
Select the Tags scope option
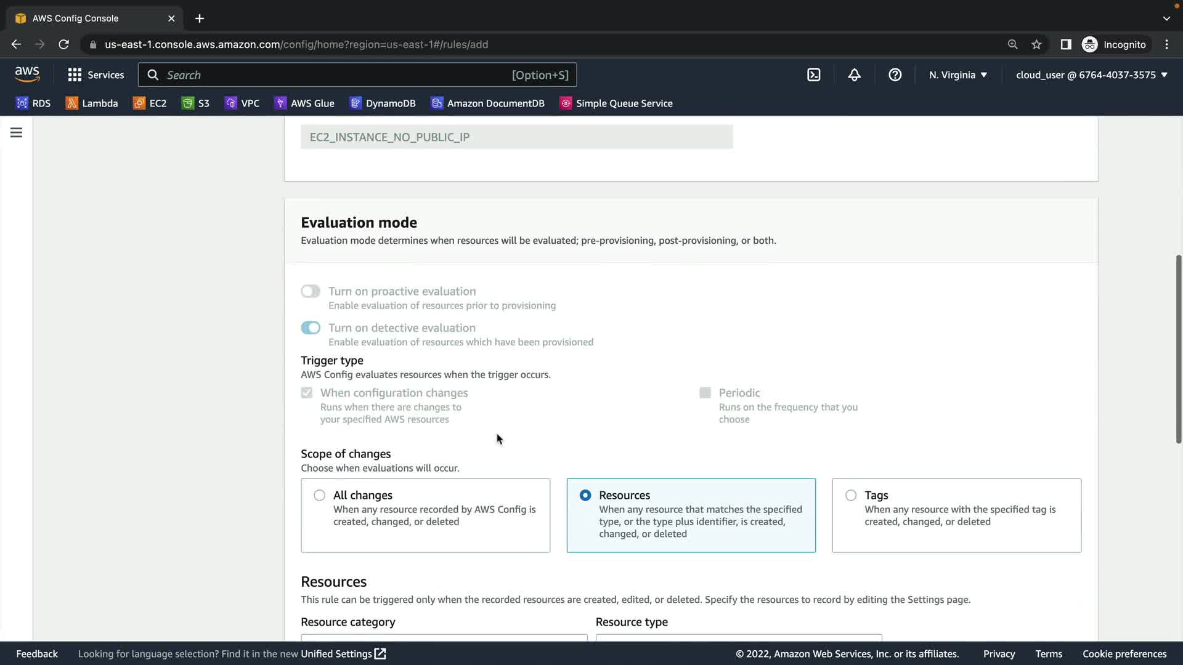tap(851, 495)
